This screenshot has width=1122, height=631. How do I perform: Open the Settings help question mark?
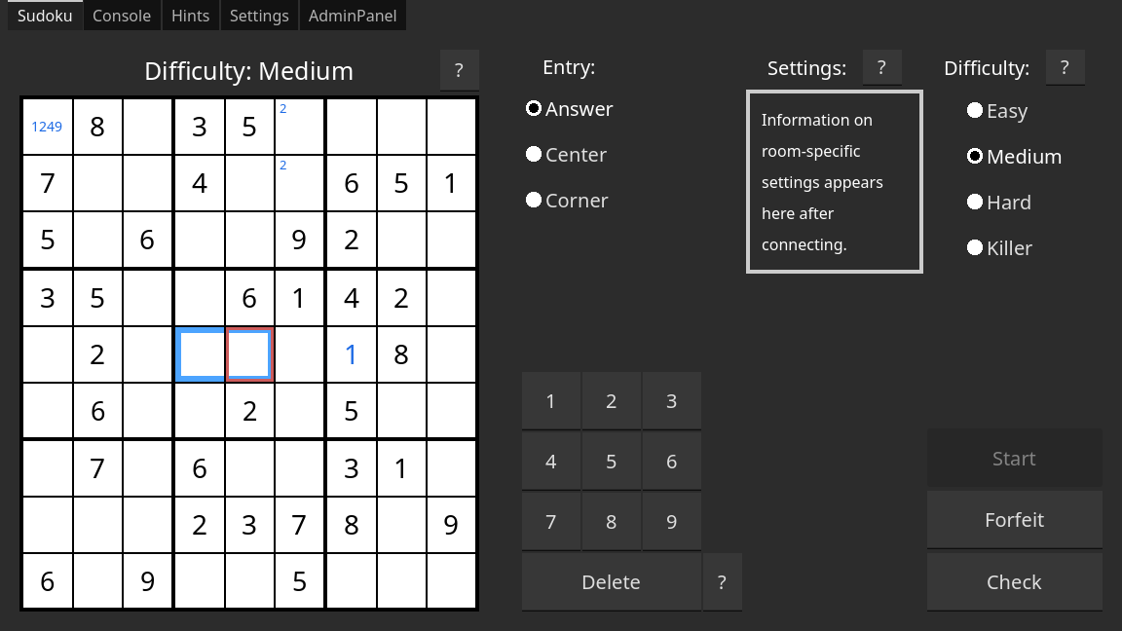pyautogui.click(x=881, y=67)
